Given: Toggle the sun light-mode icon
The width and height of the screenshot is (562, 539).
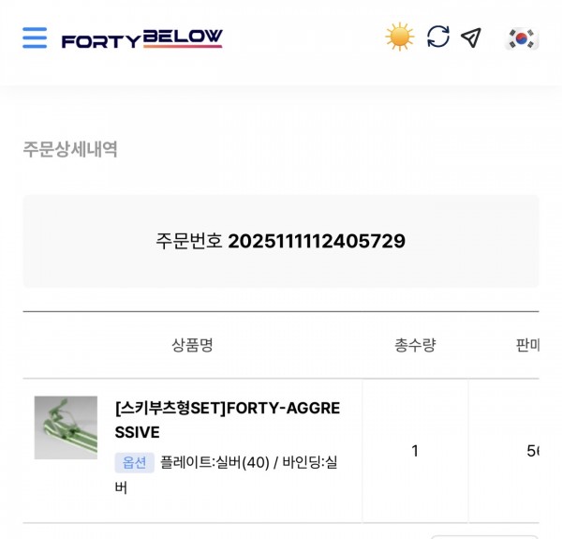Looking at the screenshot, I should tap(399, 37).
